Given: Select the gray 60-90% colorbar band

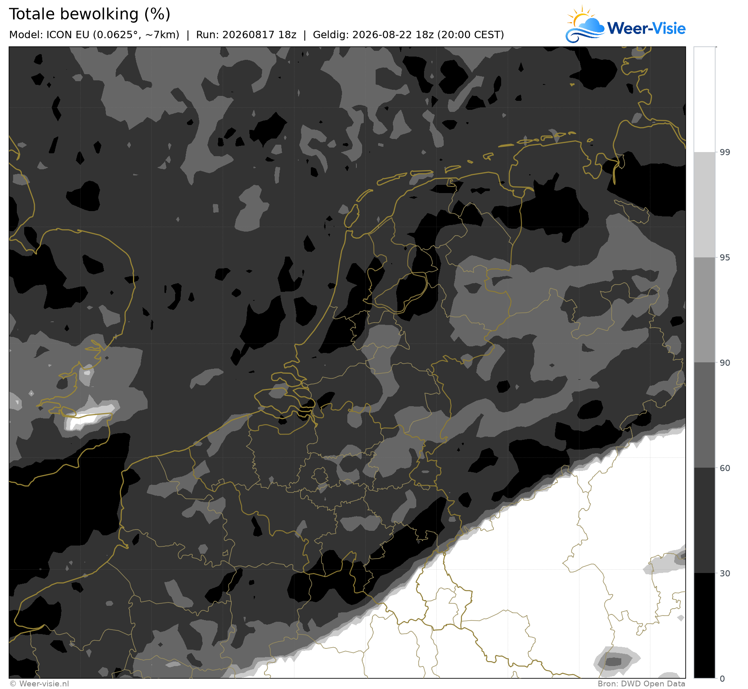Looking at the screenshot, I should 705,415.
